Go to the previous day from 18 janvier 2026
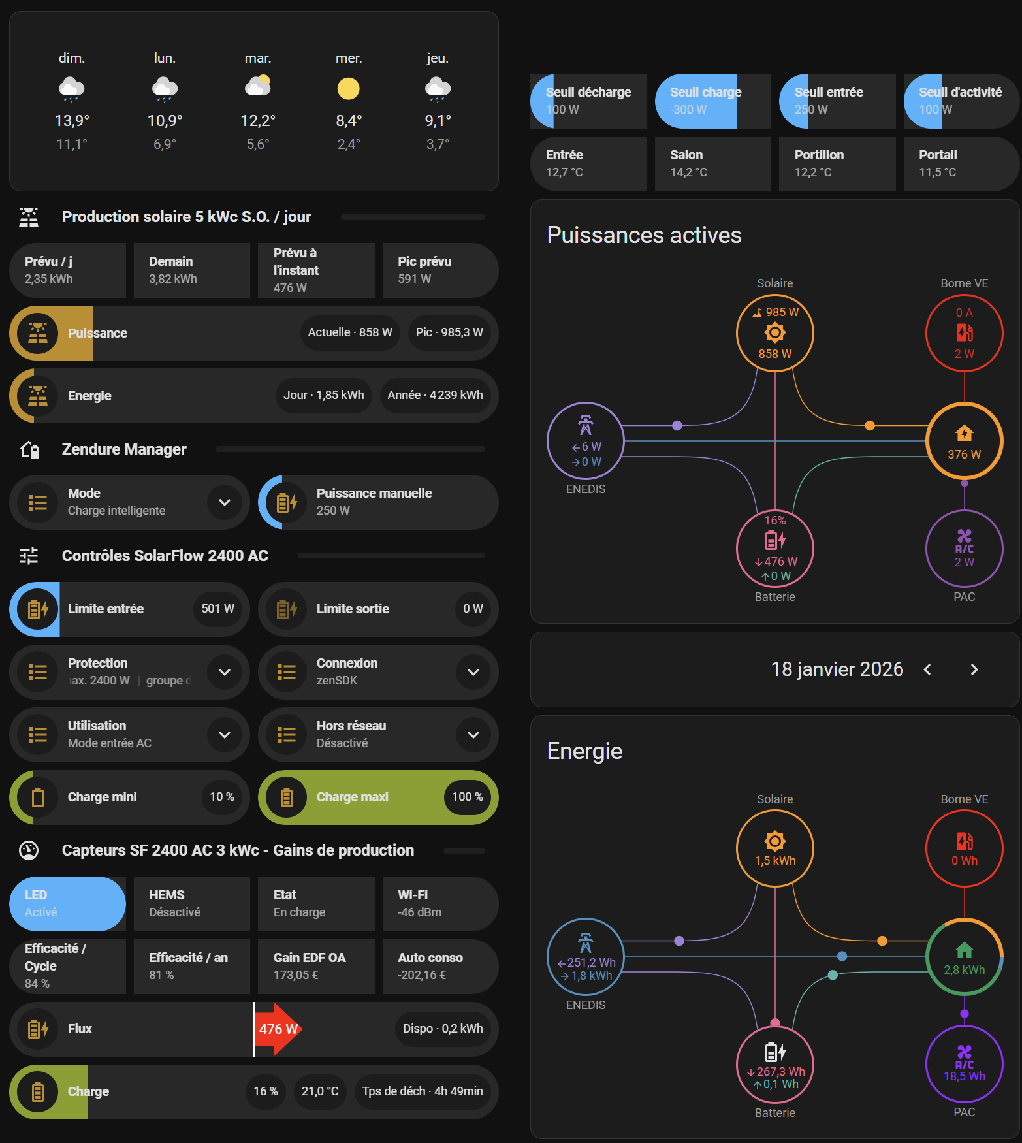 (927, 669)
